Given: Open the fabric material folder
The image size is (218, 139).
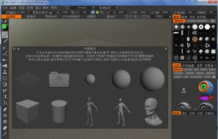Looking at the screenshot, I should point(204,69).
